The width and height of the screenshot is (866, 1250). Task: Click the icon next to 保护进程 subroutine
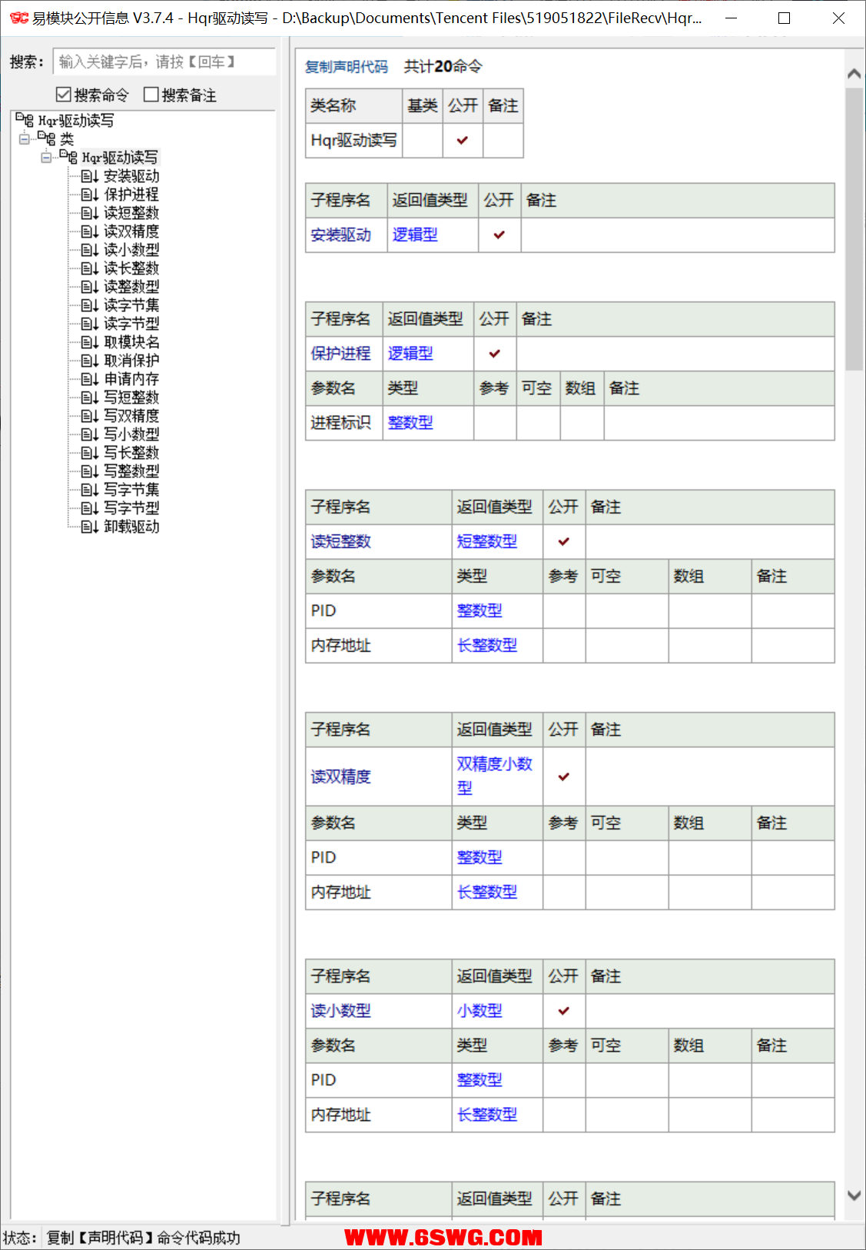pos(89,194)
